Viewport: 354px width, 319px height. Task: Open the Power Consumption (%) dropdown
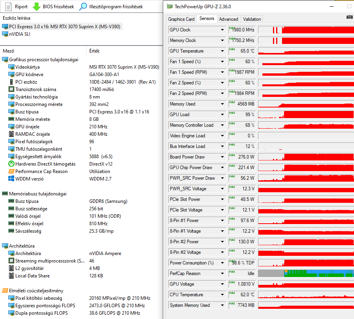222,263
